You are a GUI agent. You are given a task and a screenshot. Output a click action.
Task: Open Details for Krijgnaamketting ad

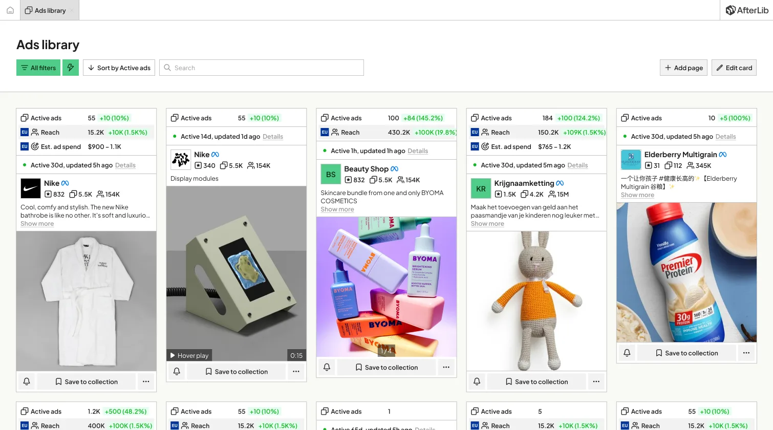[577, 165]
